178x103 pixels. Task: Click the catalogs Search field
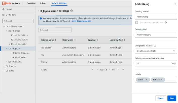tap(55, 30)
